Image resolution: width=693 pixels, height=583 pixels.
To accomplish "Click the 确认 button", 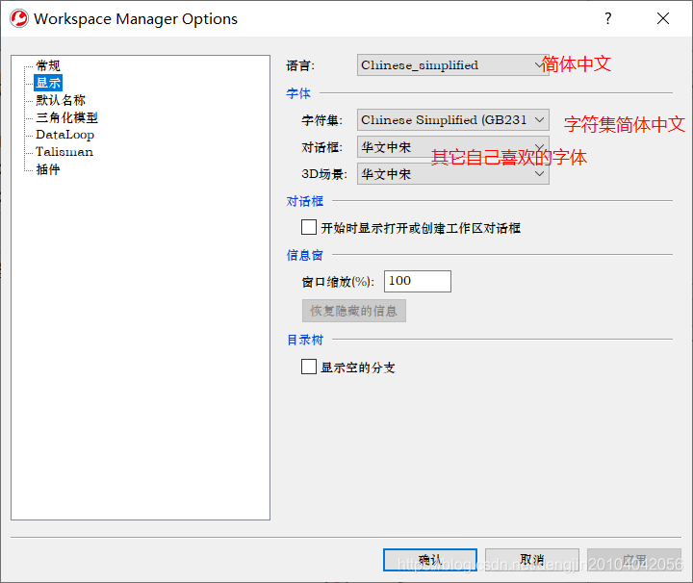I will (x=430, y=560).
